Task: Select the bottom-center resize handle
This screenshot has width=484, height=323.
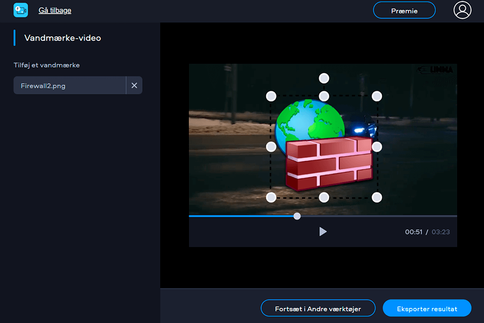Action: coord(324,197)
